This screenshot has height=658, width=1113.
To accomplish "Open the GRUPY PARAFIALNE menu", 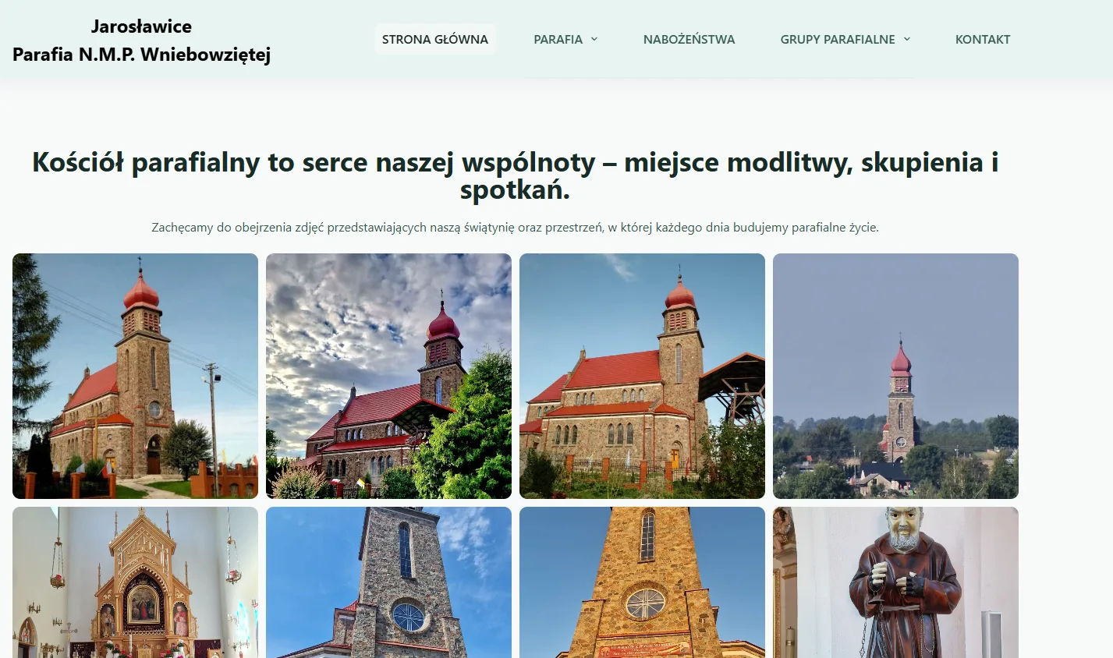I will pos(845,39).
